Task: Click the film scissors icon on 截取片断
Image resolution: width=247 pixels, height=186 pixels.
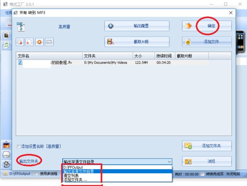Action: click(x=110, y=42)
